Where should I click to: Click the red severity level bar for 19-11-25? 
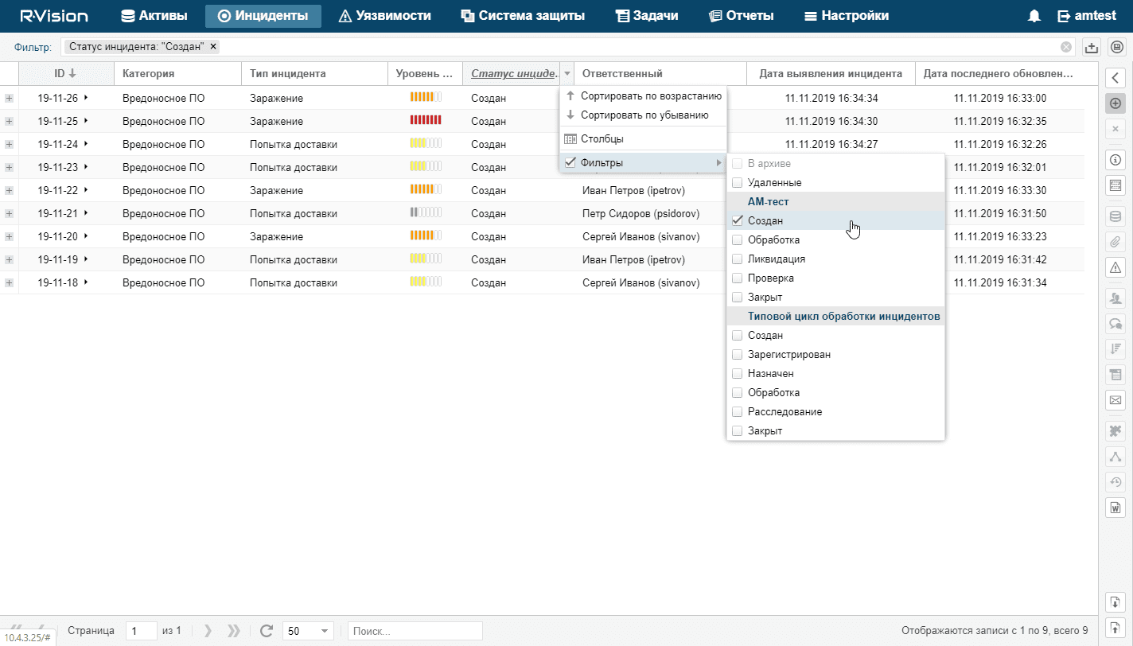[x=426, y=121]
